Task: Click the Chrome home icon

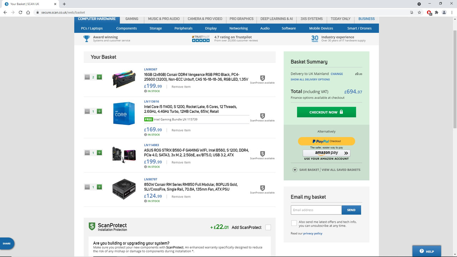Action: click(x=28, y=12)
